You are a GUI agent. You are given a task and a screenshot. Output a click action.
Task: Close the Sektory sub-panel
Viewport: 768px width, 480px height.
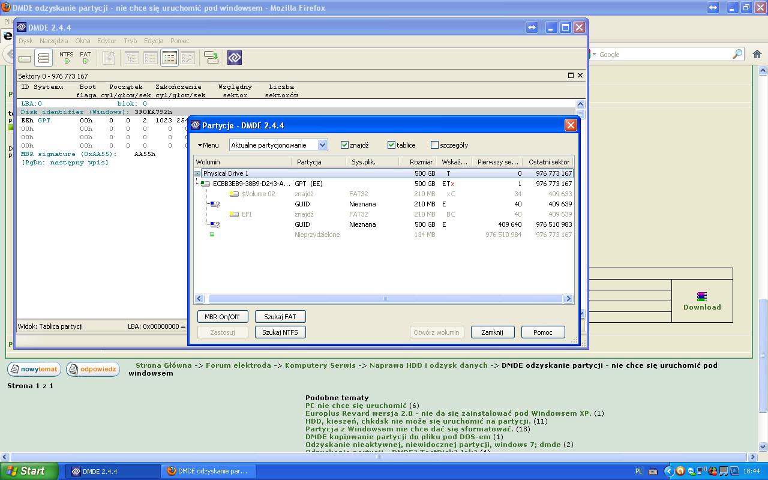(580, 76)
